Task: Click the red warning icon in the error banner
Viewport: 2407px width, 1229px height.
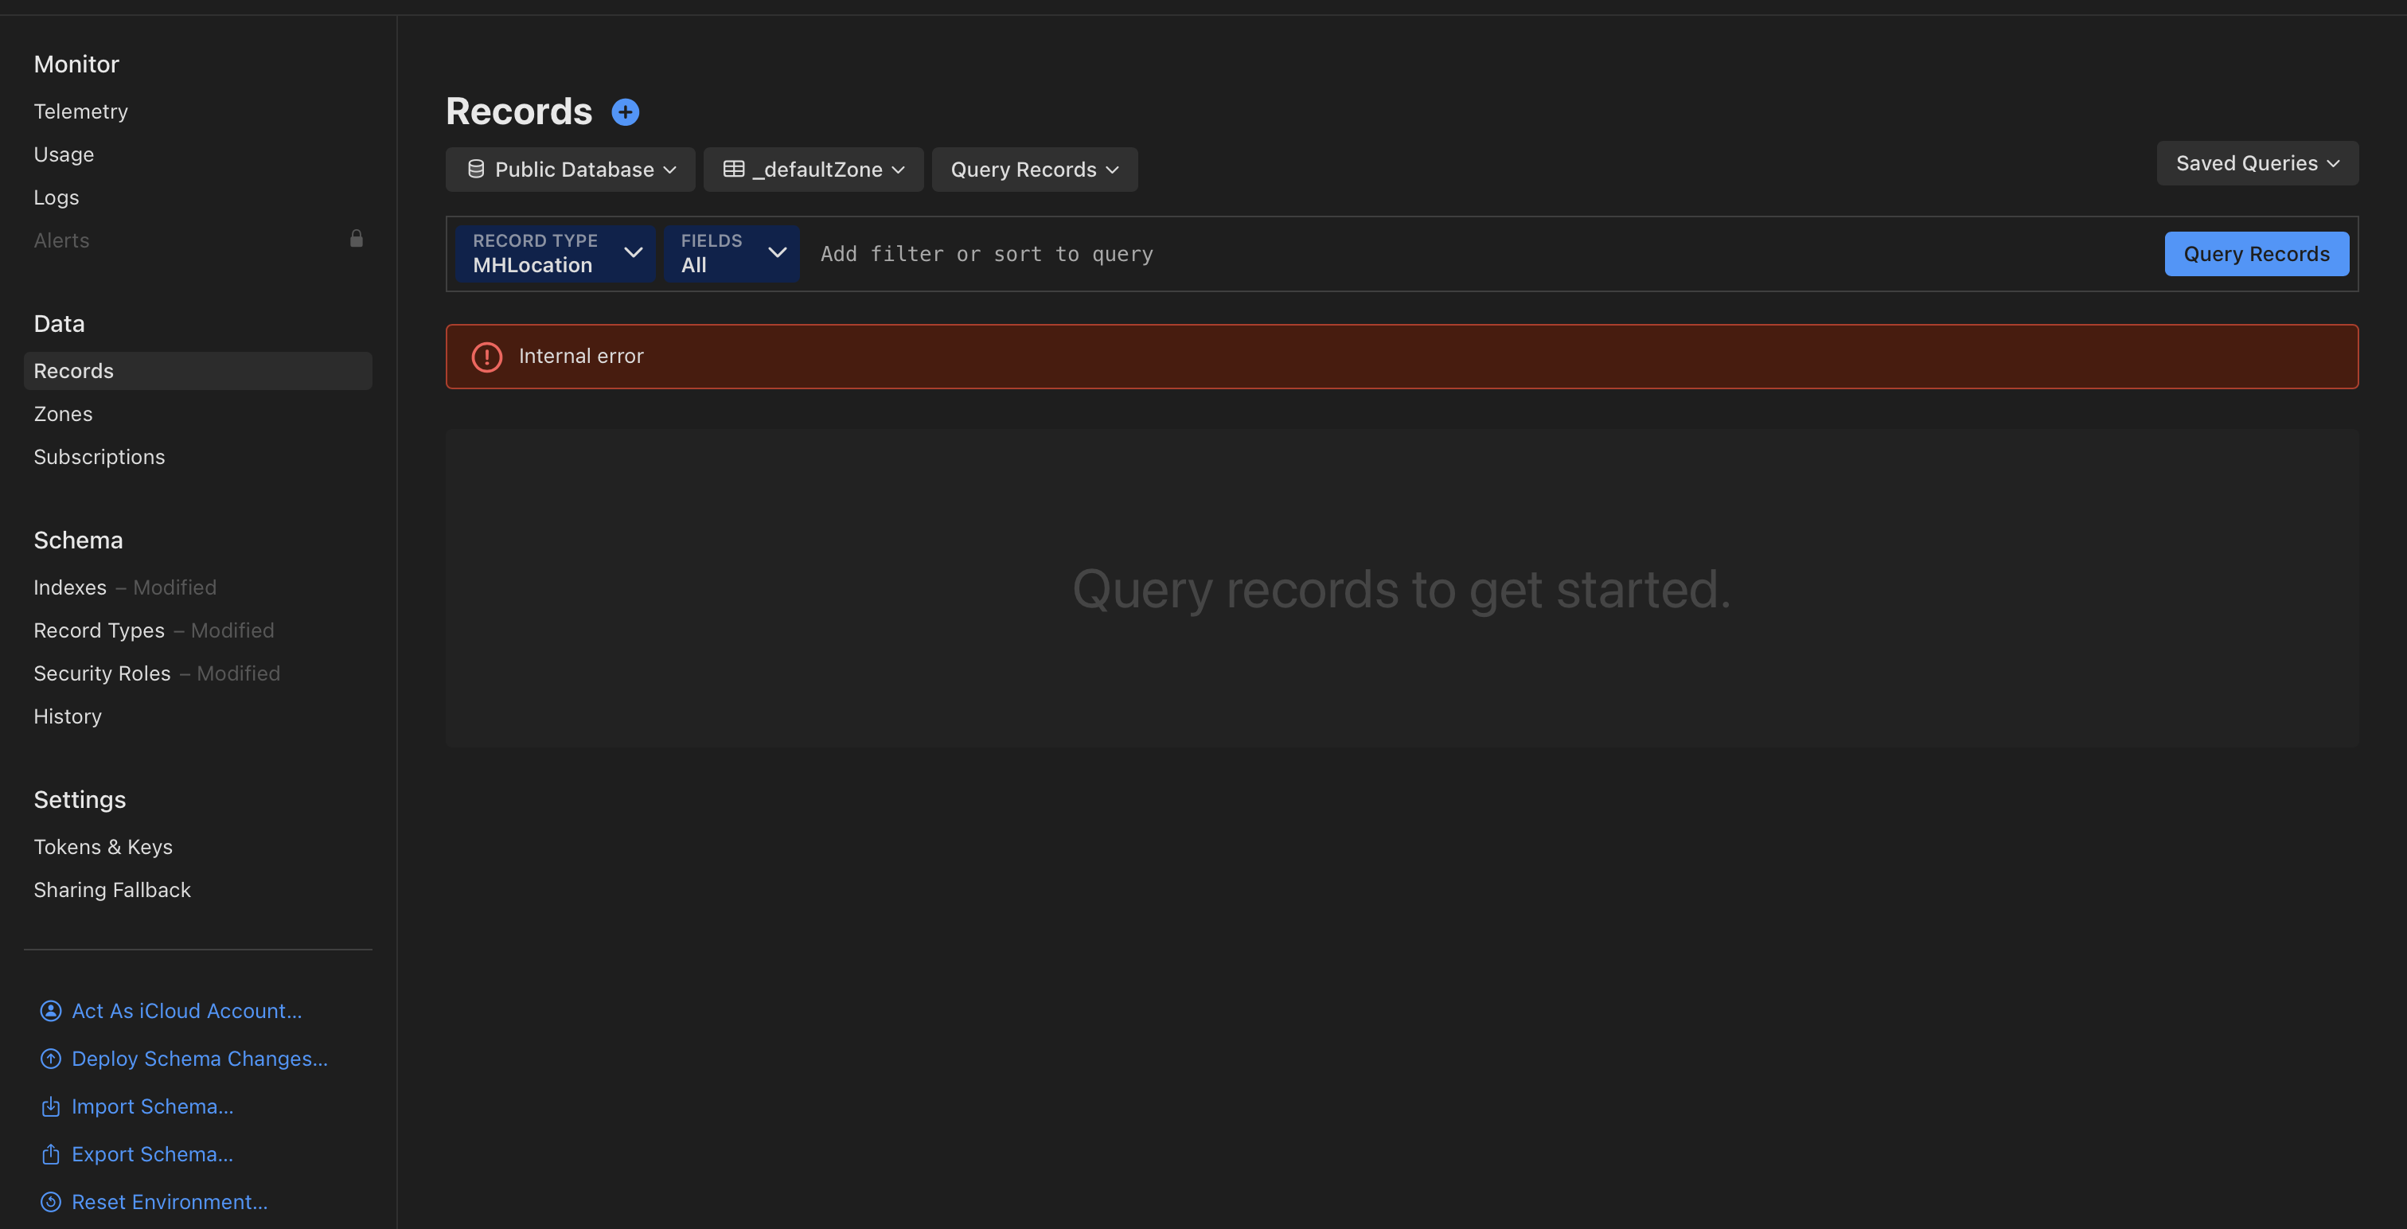Action: pyautogui.click(x=487, y=357)
